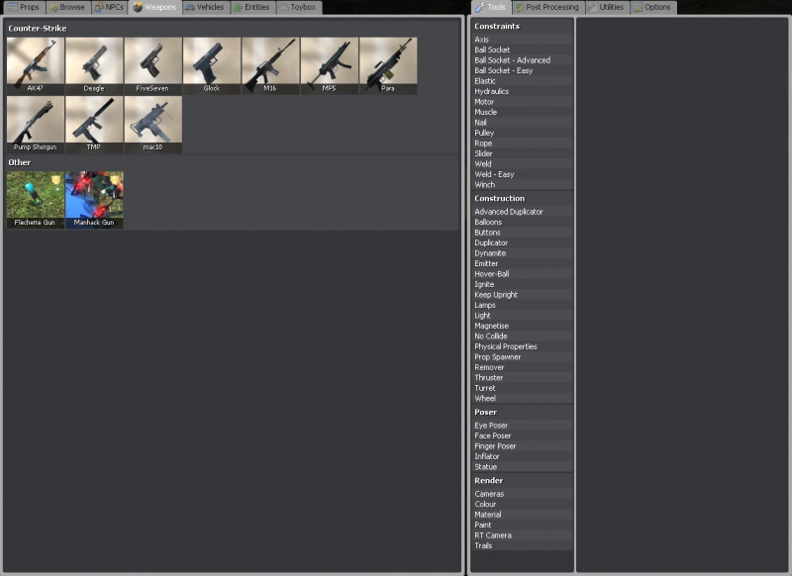Select the Pump Shotgun icon
Screen dimensions: 792x576
[35, 123]
